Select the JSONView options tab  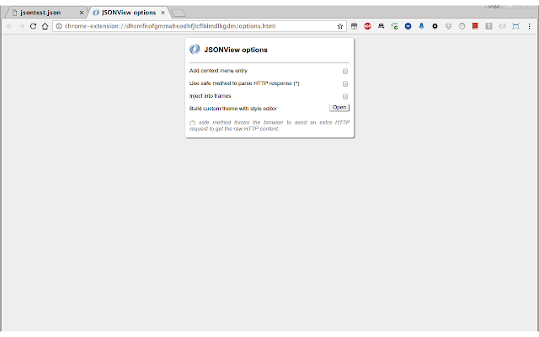[x=129, y=13]
